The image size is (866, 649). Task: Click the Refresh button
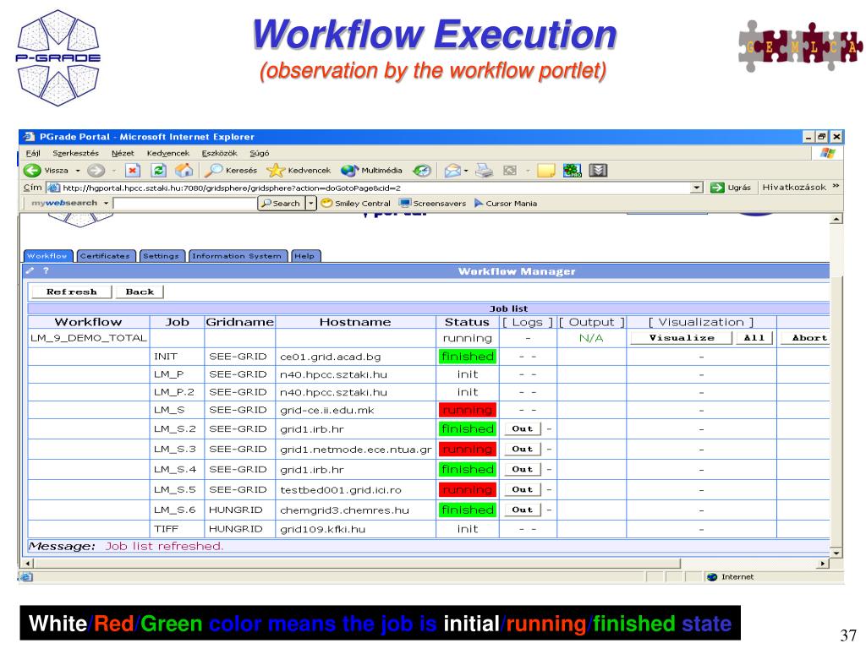point(72,292)
